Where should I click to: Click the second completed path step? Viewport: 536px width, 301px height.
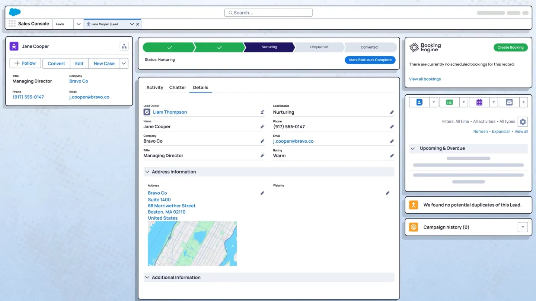tap(219, 47)
